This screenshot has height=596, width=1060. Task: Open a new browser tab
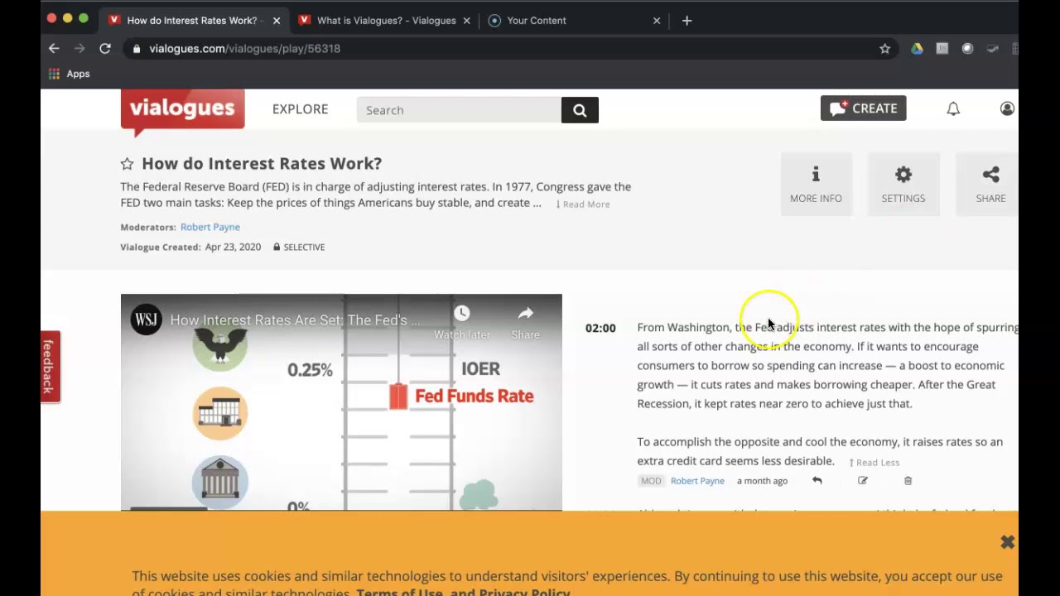click(x=687, y=21)
